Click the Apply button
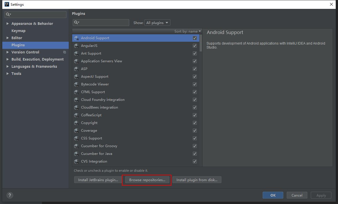Viewport: 338px width, 204px height. tap(321, 195)
